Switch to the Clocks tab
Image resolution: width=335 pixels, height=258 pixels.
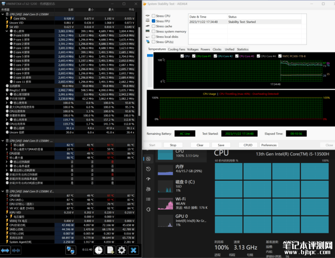coord(217,49)
